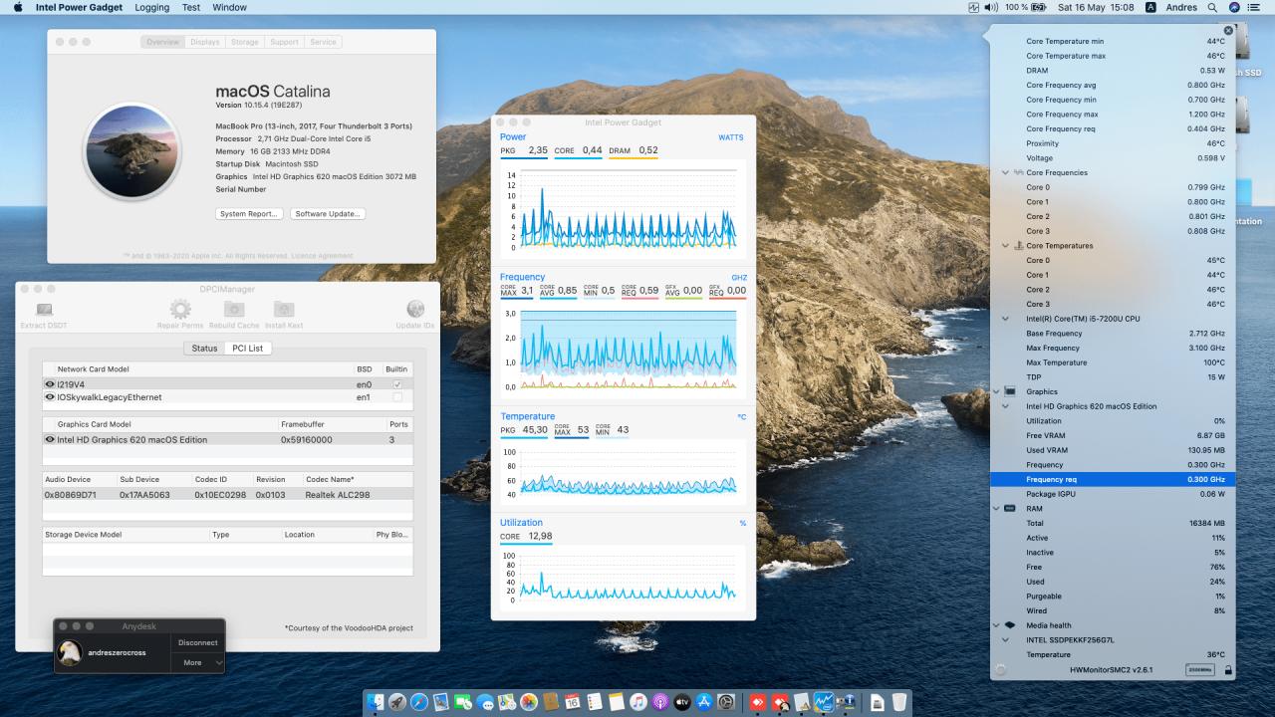
Task: Select the PCI List tab in DPCIManager
Action: point(248,348)
